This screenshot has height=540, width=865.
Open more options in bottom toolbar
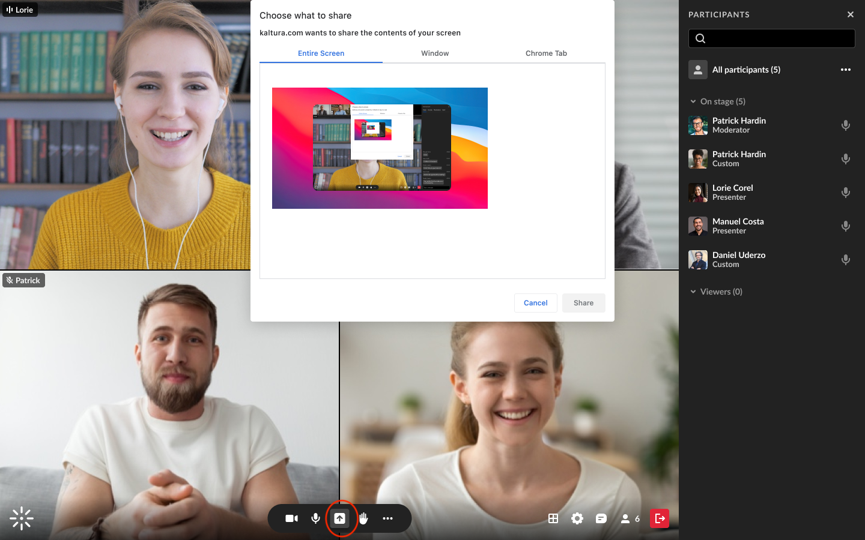click(x=387, y=518)
